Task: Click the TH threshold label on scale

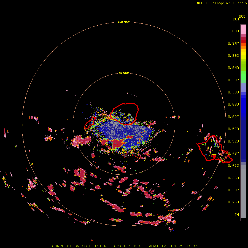Action: pyautogui.click(x=237, y=215)
